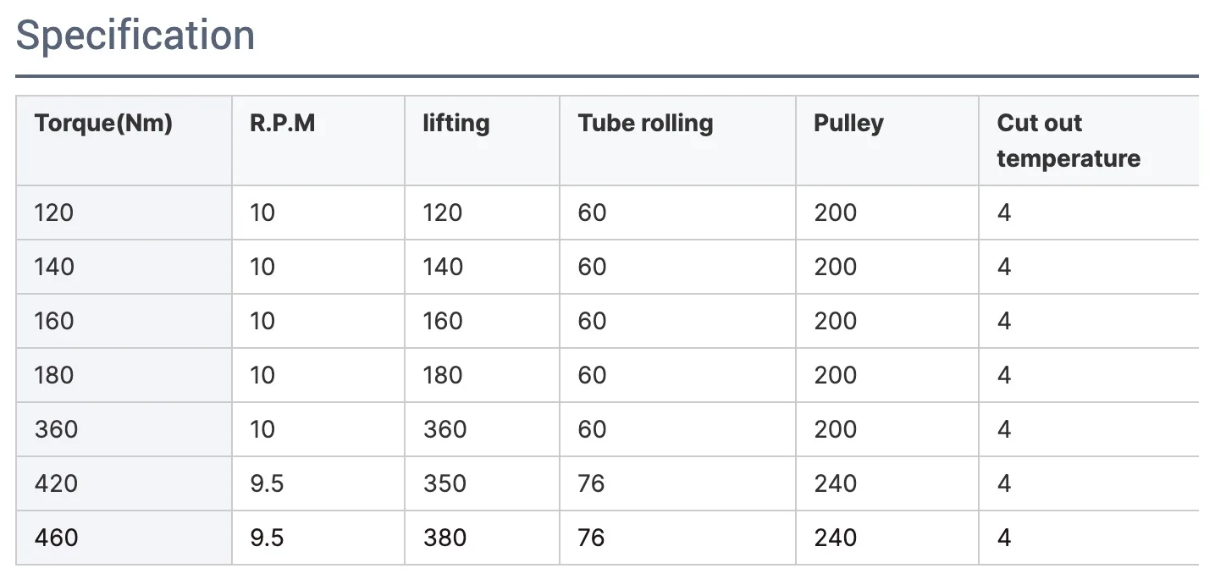Viewport: 1226px width, 574px height.
Task: Click R.P.M 9.5 in the 420 row
Action: click(x=267, y=483)
